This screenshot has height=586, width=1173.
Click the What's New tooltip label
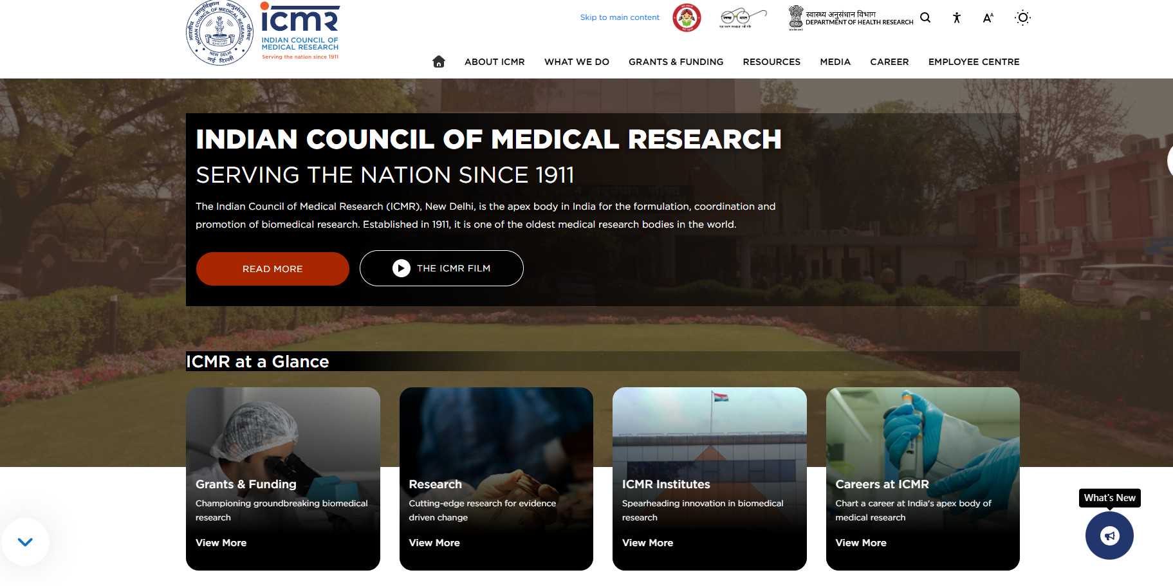coord(1110,498)
